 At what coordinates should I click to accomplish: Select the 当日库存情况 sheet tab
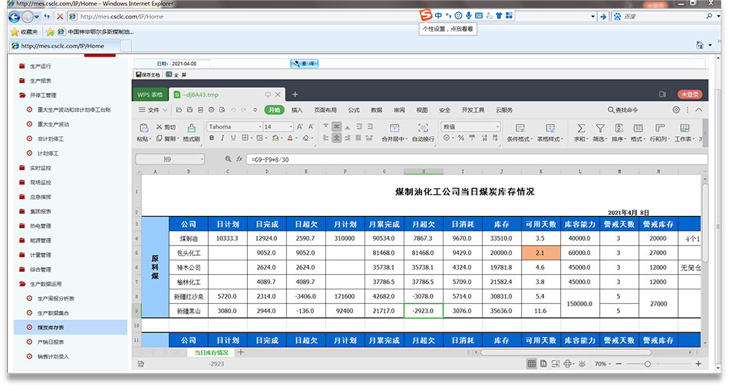tap(211, 352)
